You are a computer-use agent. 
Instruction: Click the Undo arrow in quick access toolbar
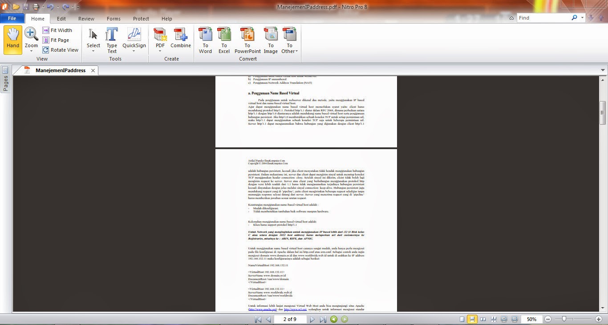tap(49, 7)
